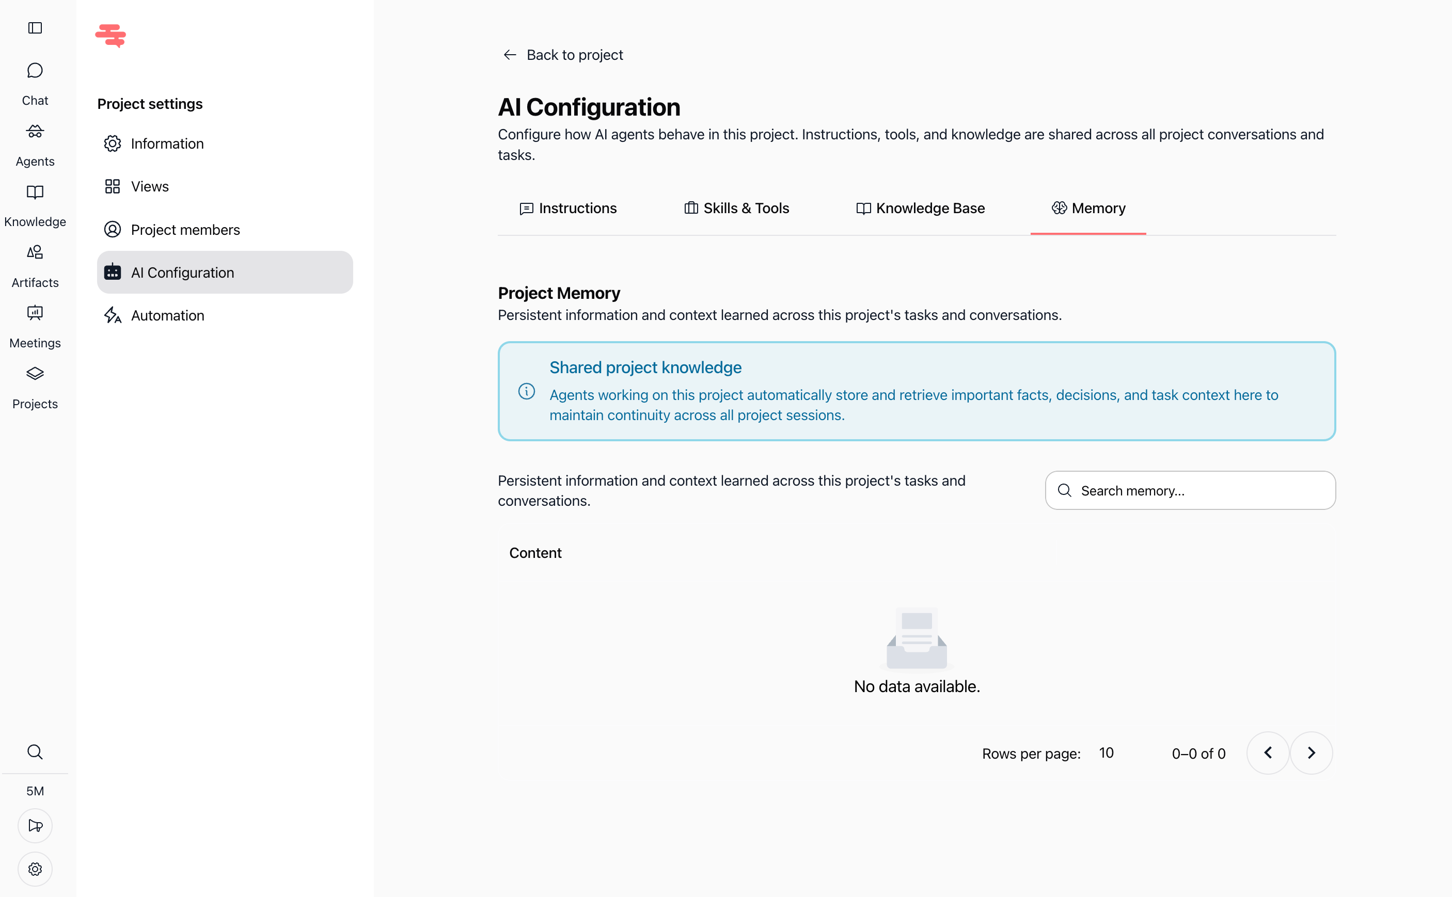1452x897 pixels.
Task: Switch to the Skills & Tools tab
Action: (736, 208)
